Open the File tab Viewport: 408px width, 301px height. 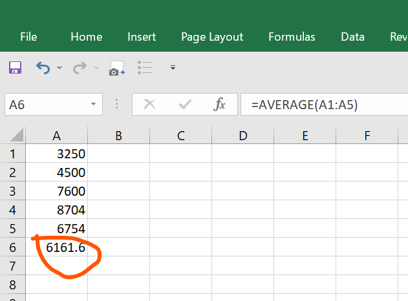point(28,37)
